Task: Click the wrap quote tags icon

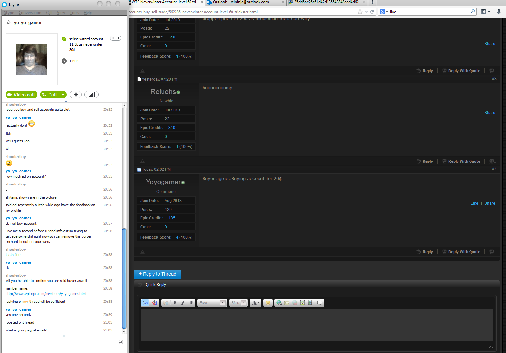Action: point(320,303)
